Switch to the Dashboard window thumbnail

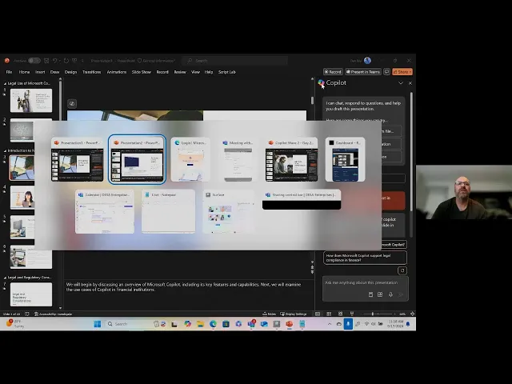[345, 160]
